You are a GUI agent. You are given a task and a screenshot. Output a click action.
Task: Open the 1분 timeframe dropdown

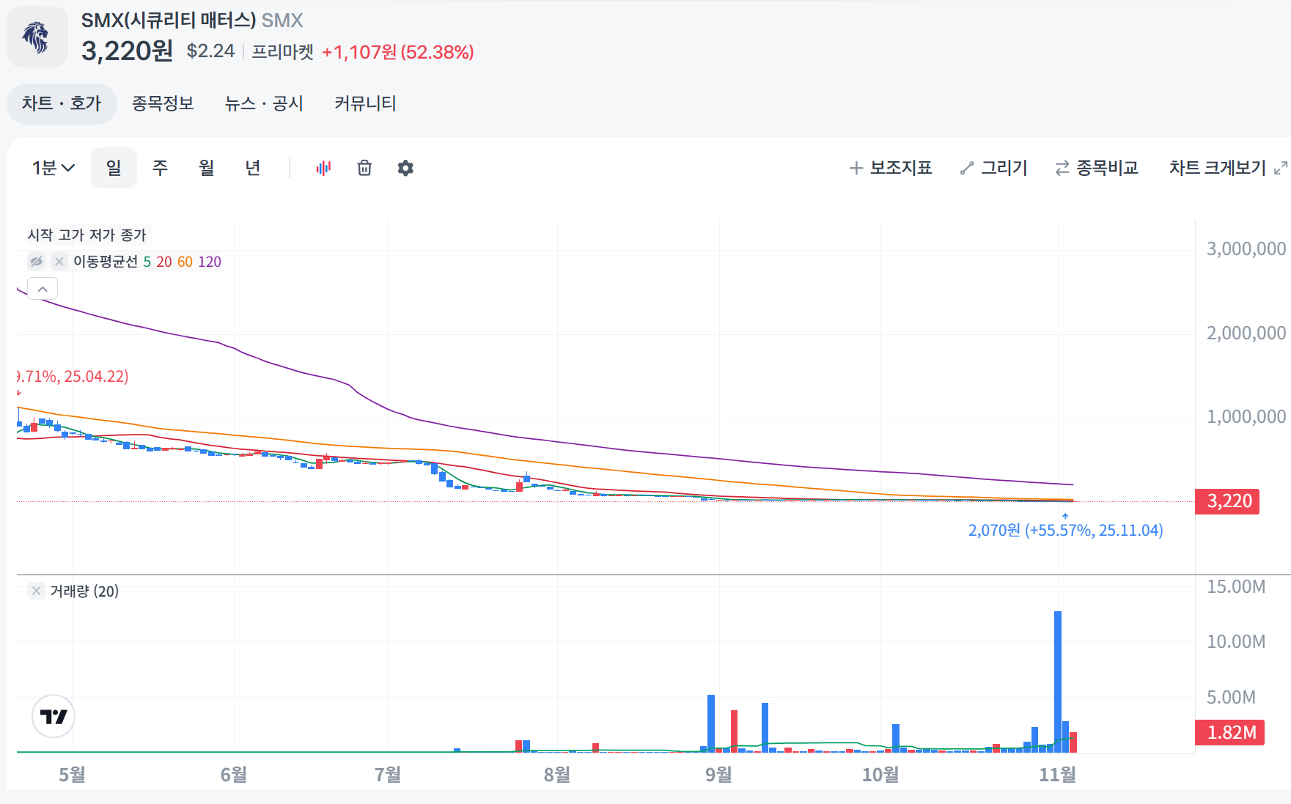pyautogui.click(x=52, y=168)
